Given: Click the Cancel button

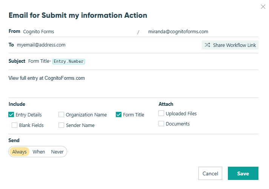Looking at the screenshot, I should pos(210,174).
